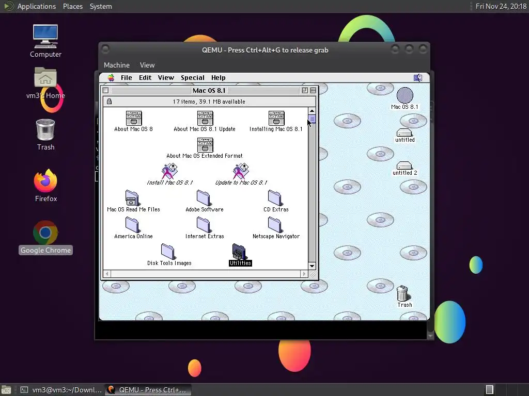Open the Mac OS File menu
This screenshot has height=396, width=529.
pyautogui.click(x=127, y=78)
